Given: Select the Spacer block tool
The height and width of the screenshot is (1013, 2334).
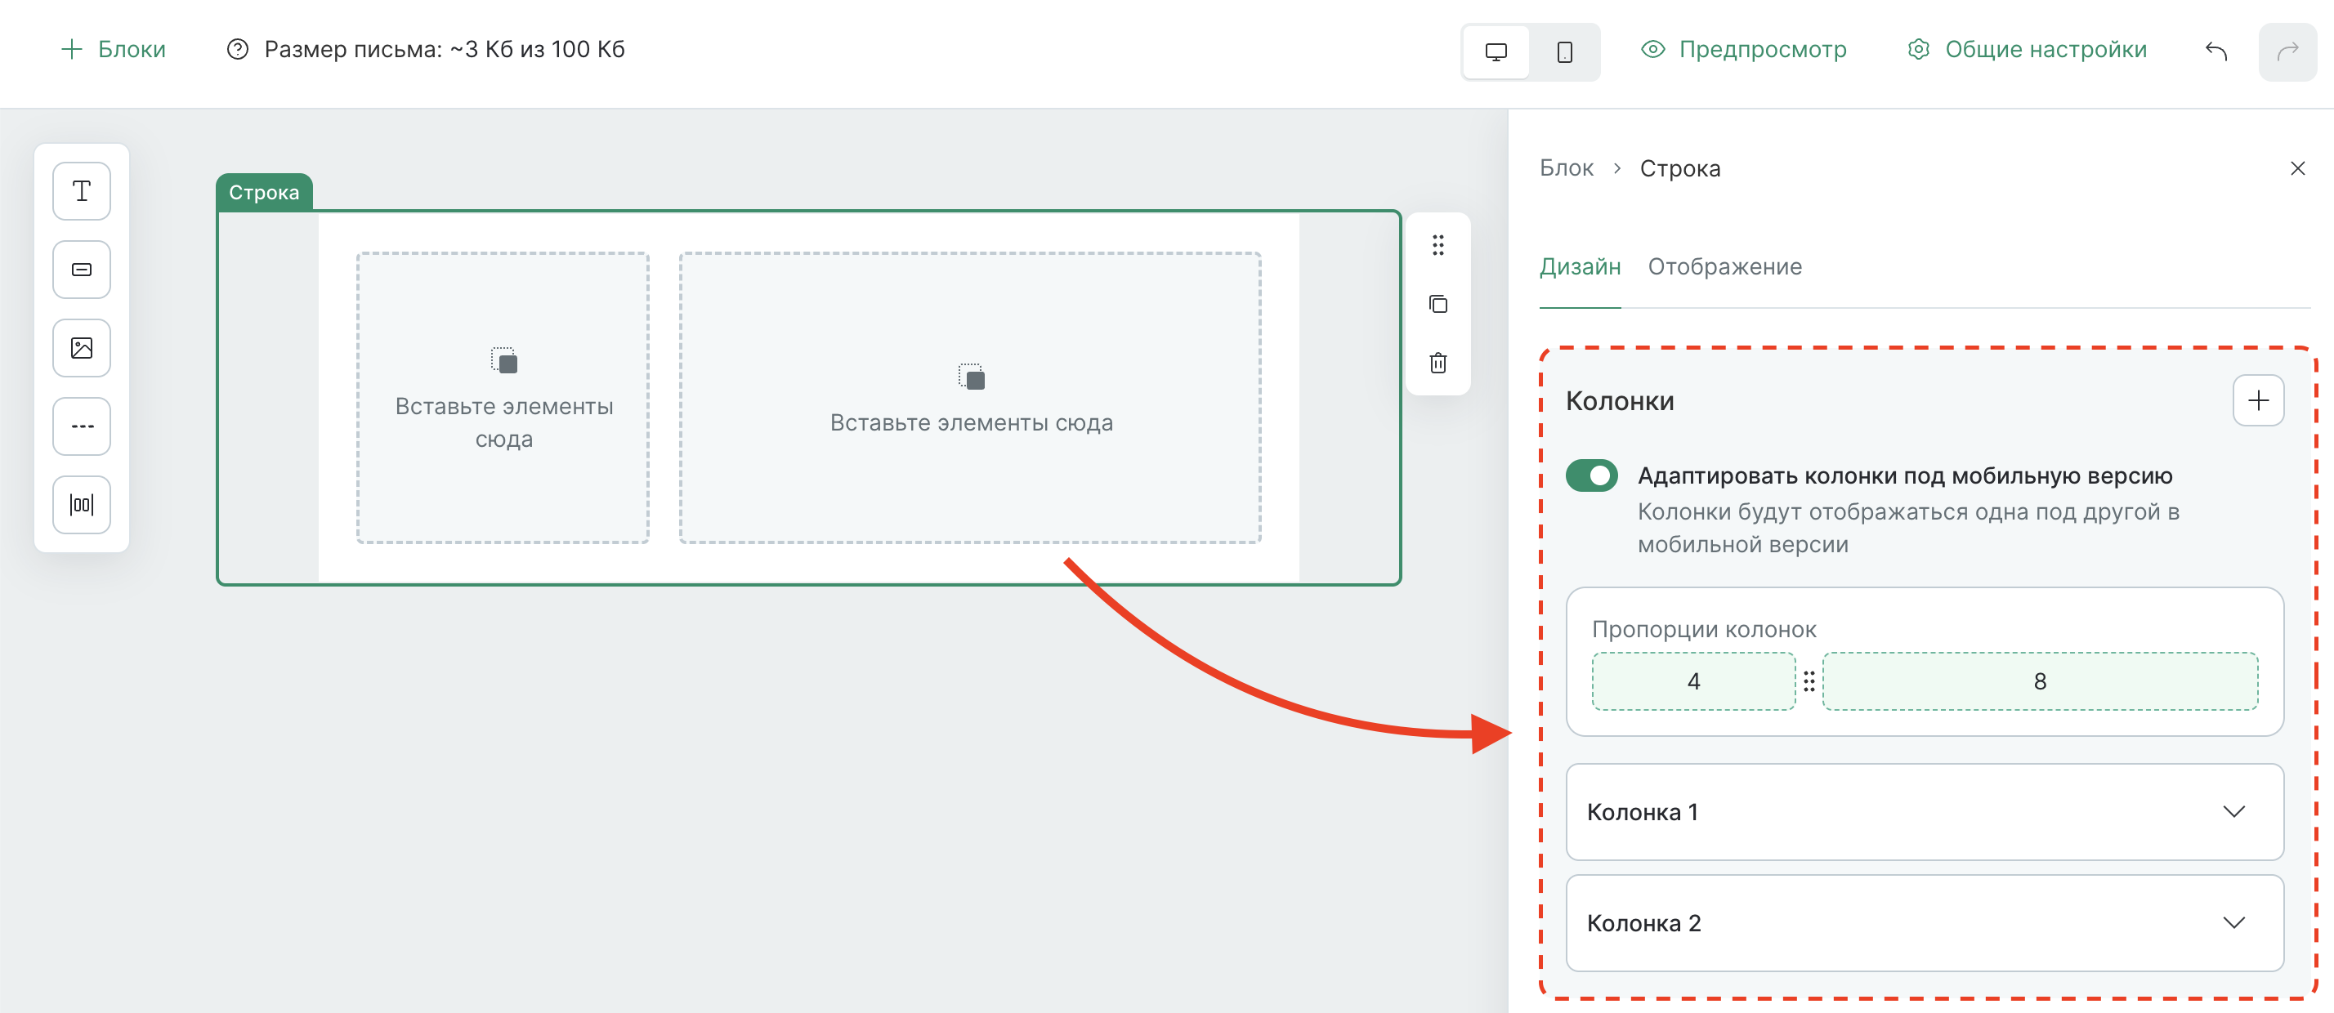Looking at the screenshot, I should (x=81, y=505).
